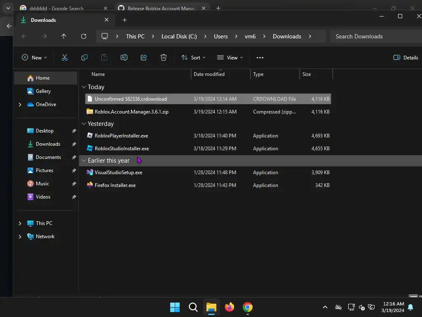Sort by the Name column header
This screenshot has width=422, height=317.
coord(98,74)
